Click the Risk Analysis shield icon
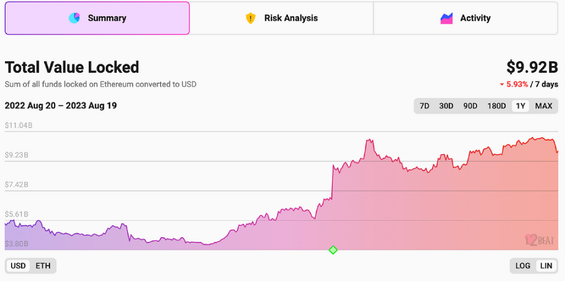Screen dimensions: 565x281 [251, 18]
